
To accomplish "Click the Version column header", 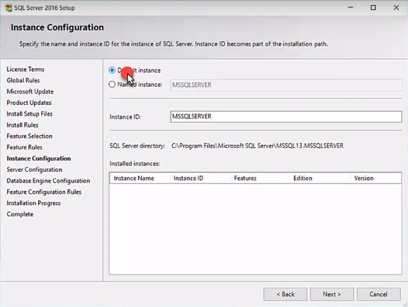I will click(x=376, y=178).
